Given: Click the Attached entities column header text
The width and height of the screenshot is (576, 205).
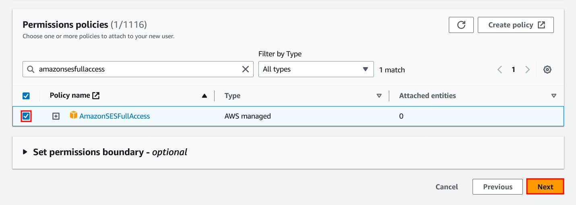Looking at the screenshot, I should 427,96.
